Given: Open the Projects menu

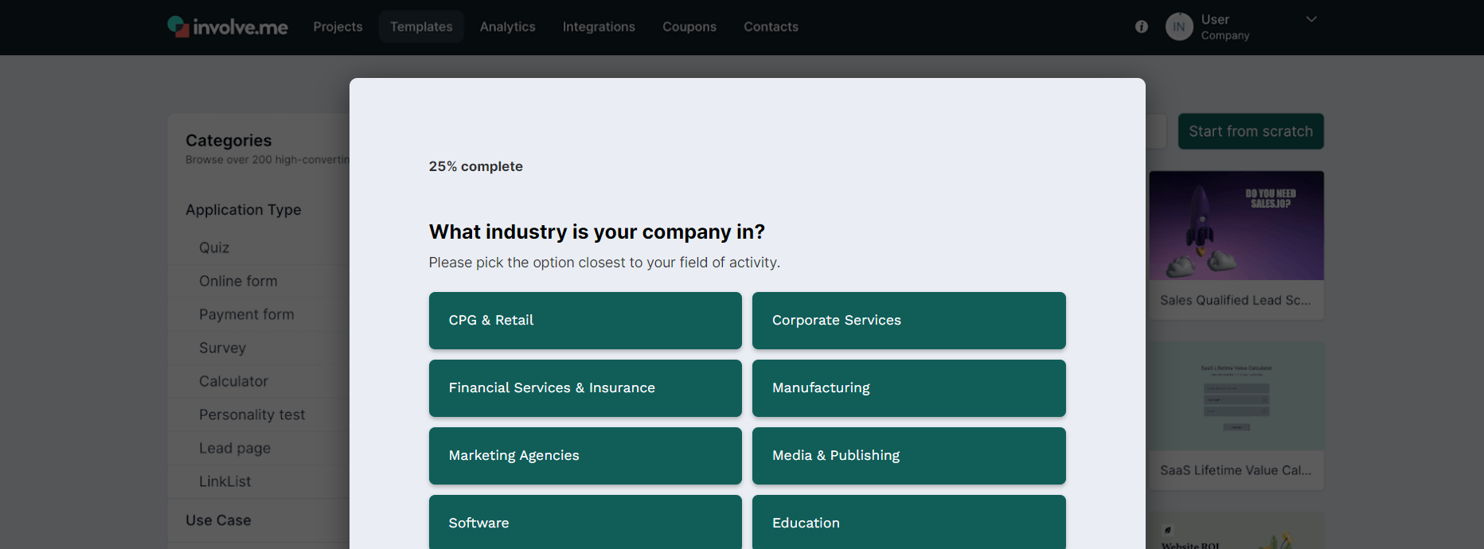Looking at the screenshot, I should (338, 27).
